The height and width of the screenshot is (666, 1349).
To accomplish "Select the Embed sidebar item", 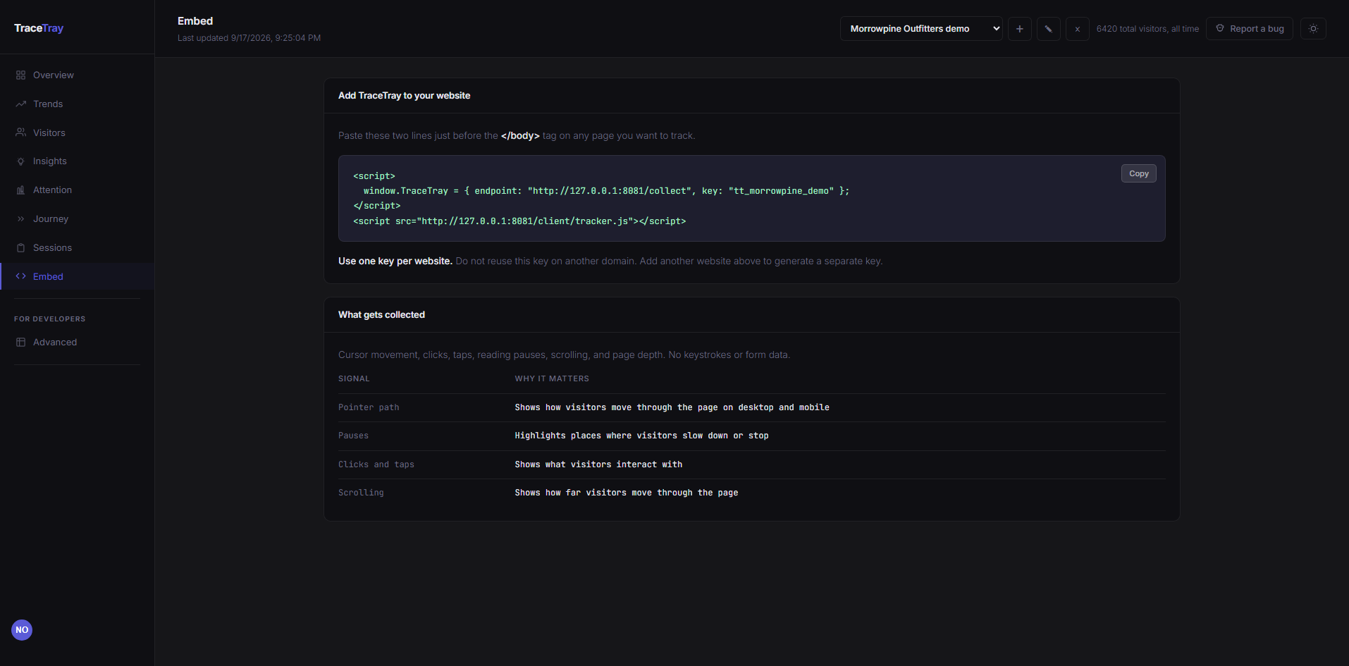I will (x=77, y=276).
